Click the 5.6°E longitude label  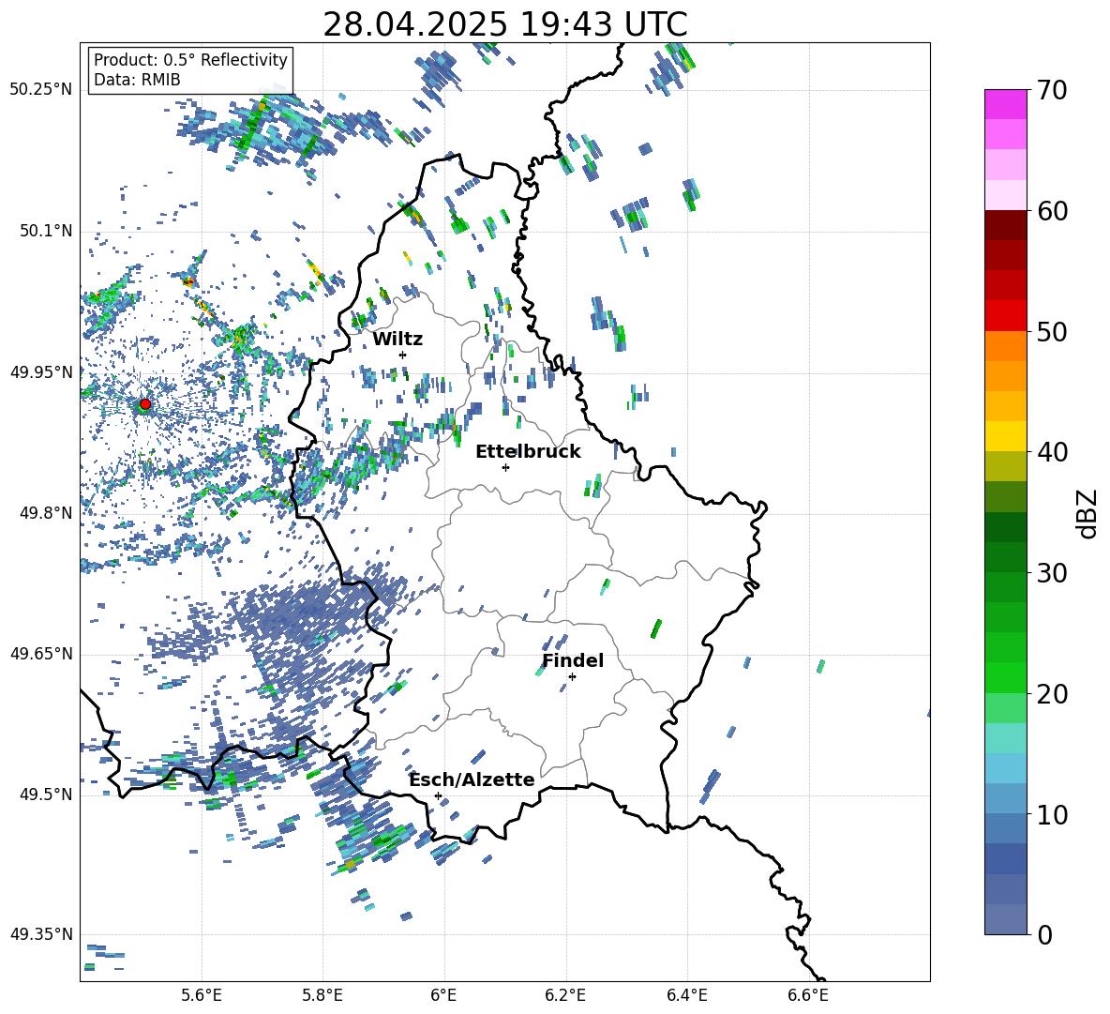pos(202,995)
